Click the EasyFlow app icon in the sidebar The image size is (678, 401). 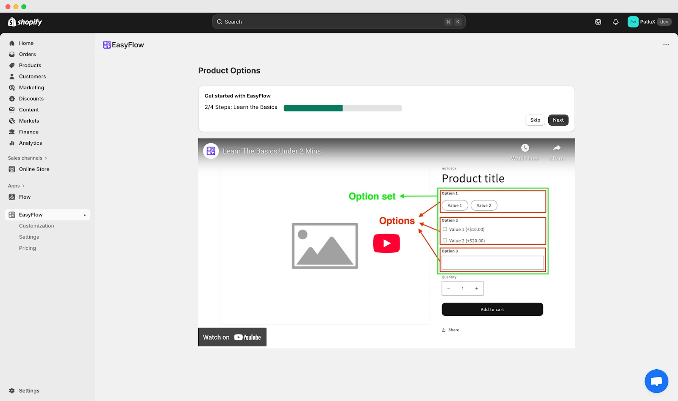(x=11, y=215)
